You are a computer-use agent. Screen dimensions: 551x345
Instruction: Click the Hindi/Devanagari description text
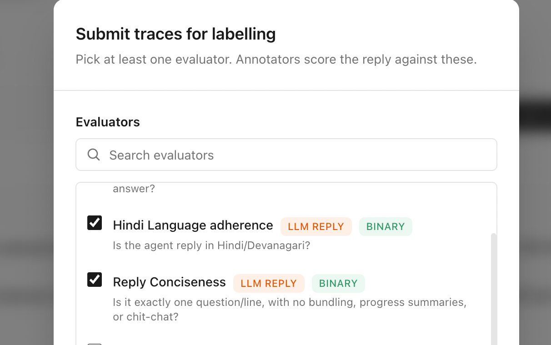pyautogui.click(x=211, y=245)
